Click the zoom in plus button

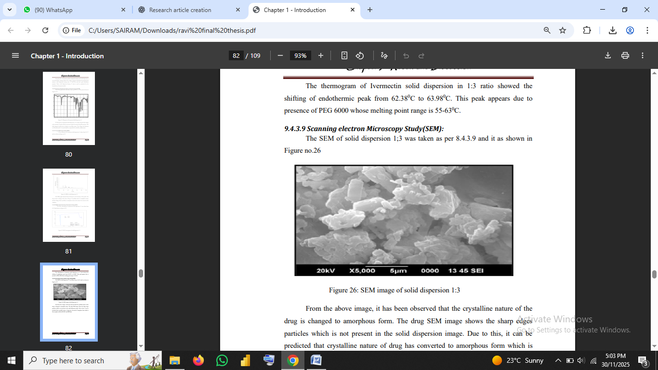pos(321,56)
